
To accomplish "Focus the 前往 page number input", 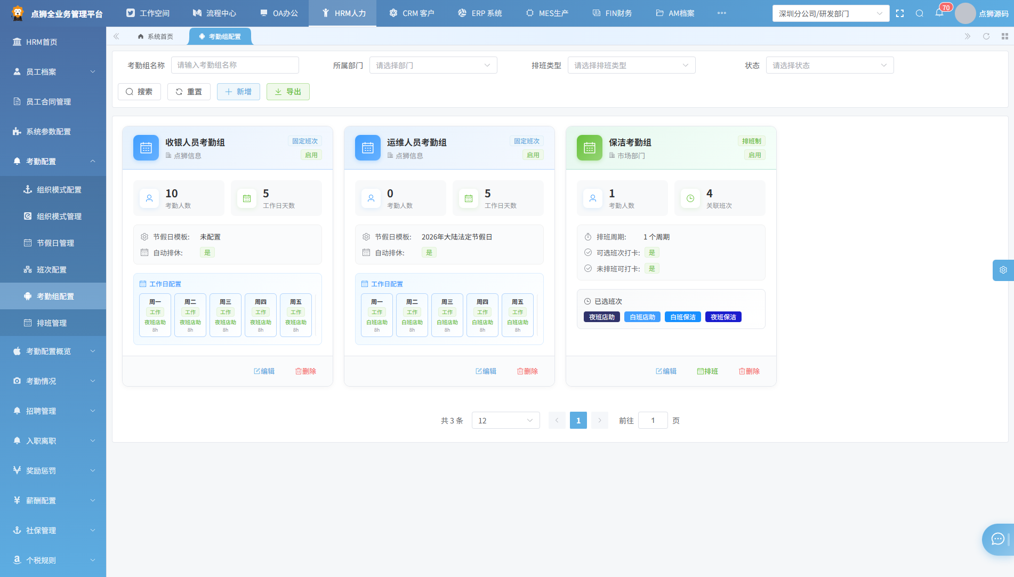I will click(653, 420).
